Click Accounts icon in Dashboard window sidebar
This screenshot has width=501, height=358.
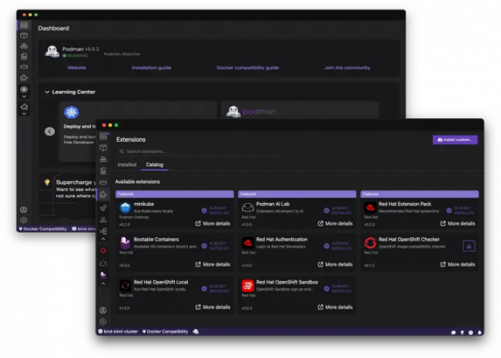coord(23,210)
